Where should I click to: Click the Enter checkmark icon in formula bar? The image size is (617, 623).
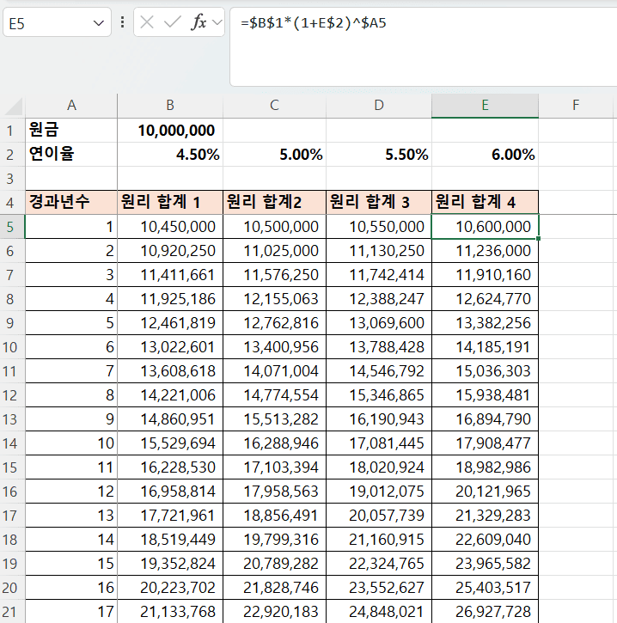[172, 22]
